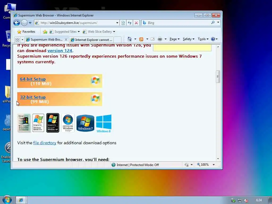Click the Quick Tabs grid icon
Image resolution: width=272 pixels, height=204 pixels.
point(17,40)
